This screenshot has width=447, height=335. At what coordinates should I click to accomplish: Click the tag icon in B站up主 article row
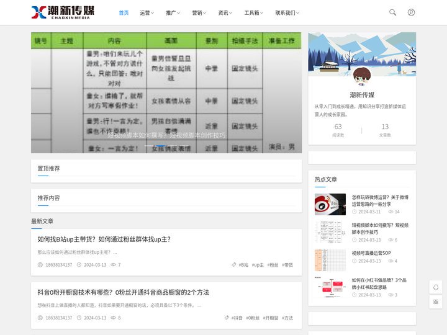pos(234,265)
